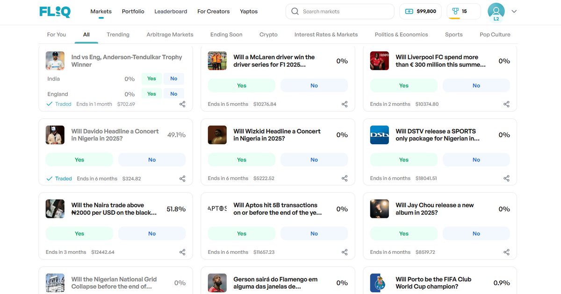Open the Davido Headline a Concert title
The width and height of the screenshot is (561, 294).
pos(115,135)
